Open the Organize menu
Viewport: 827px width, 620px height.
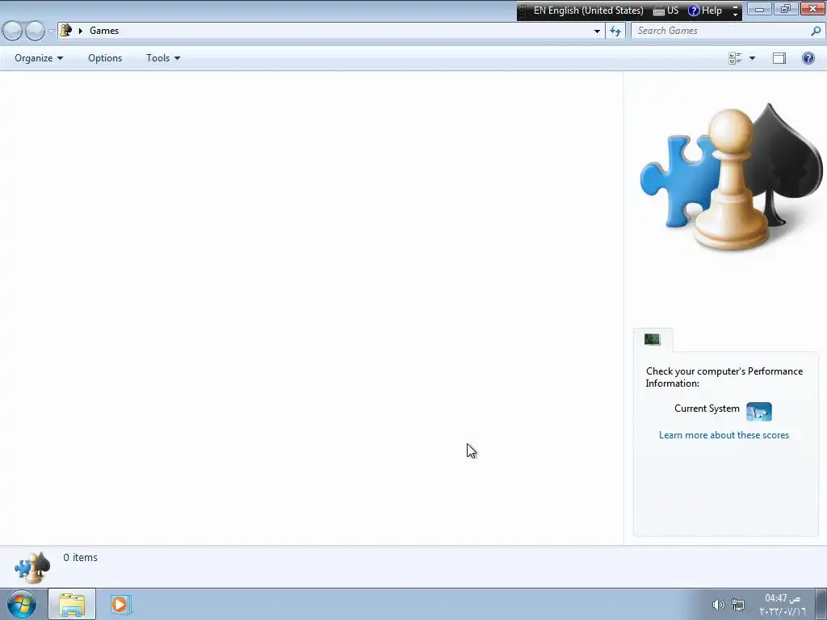click(x=39, y=58)
